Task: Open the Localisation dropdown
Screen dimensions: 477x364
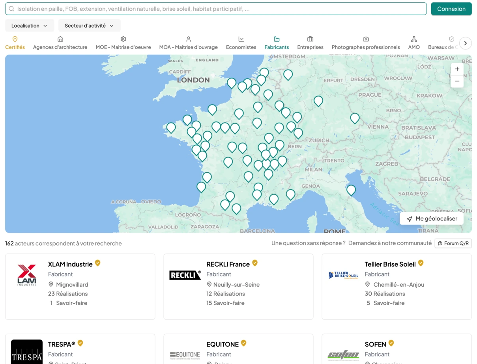Action: (30, 26)
